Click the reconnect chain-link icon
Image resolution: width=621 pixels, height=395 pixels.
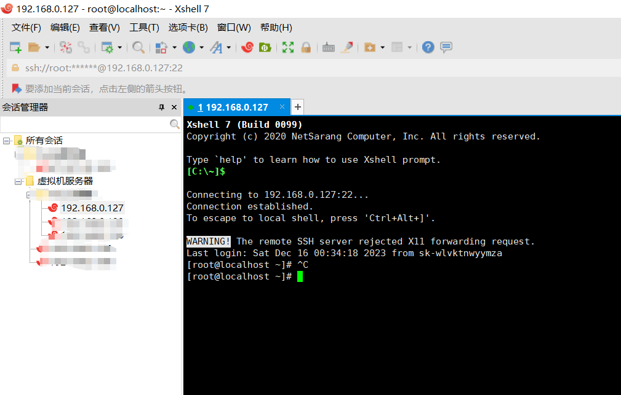(84, 47)
